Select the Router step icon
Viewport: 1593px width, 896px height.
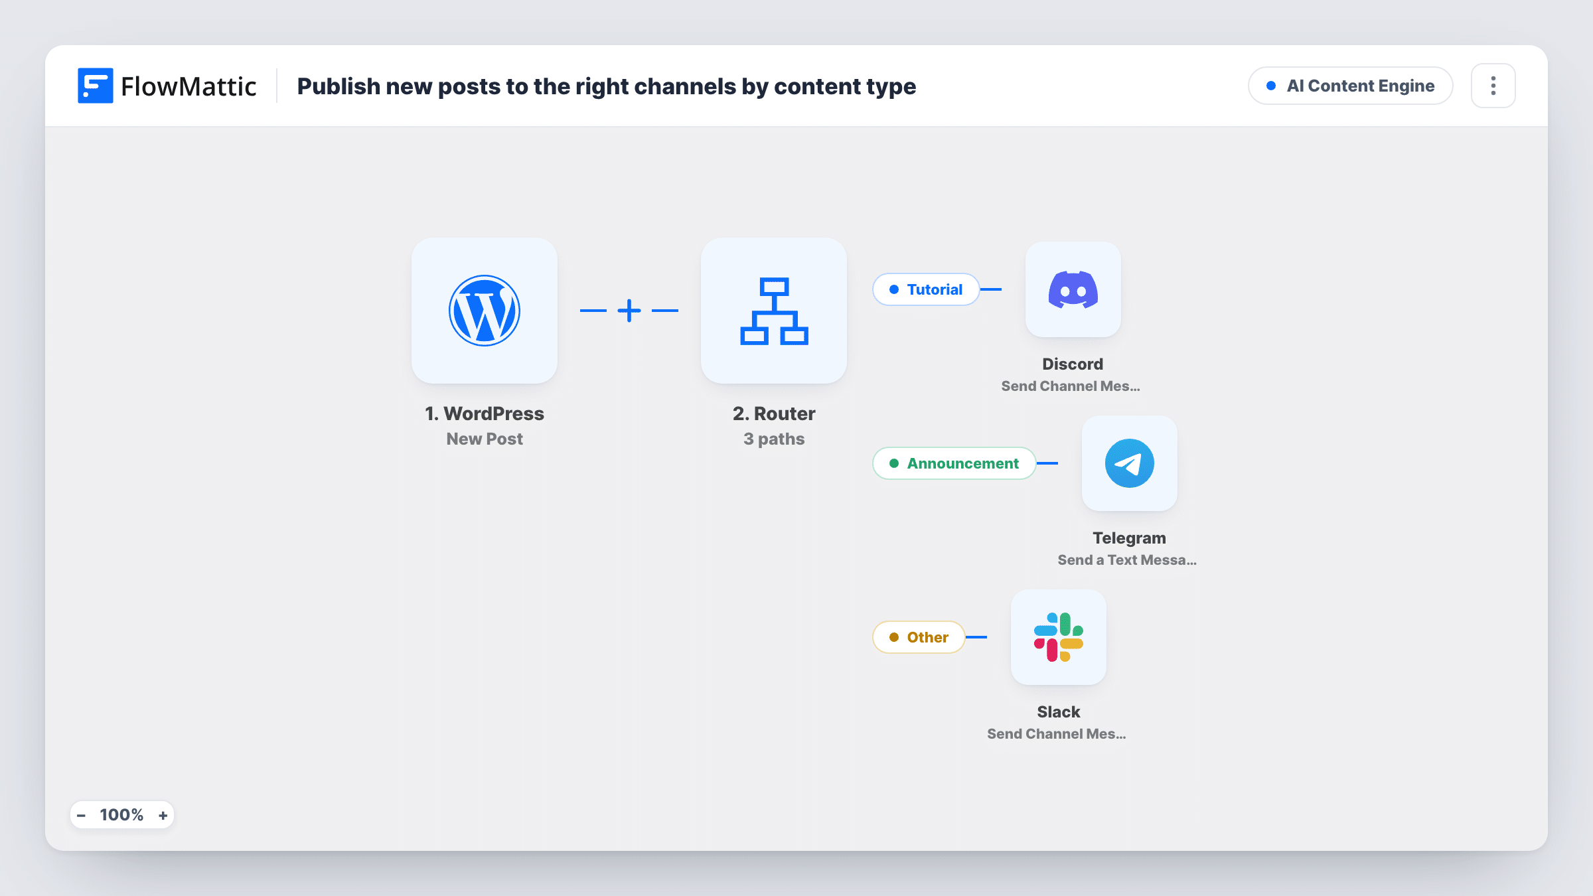[x=774, y=311]
